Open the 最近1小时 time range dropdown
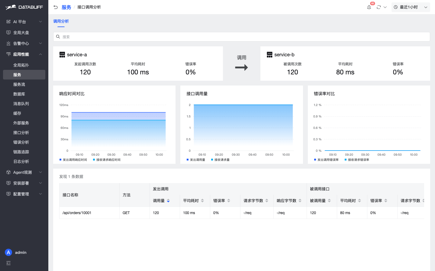Image resolution: width=435 pixels, height=271 pixels. [x=411, y=7]
